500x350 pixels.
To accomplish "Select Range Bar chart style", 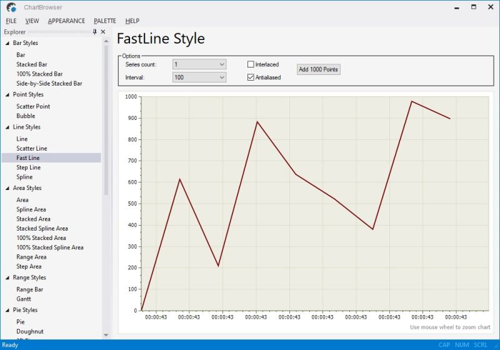I will [29, 289].
